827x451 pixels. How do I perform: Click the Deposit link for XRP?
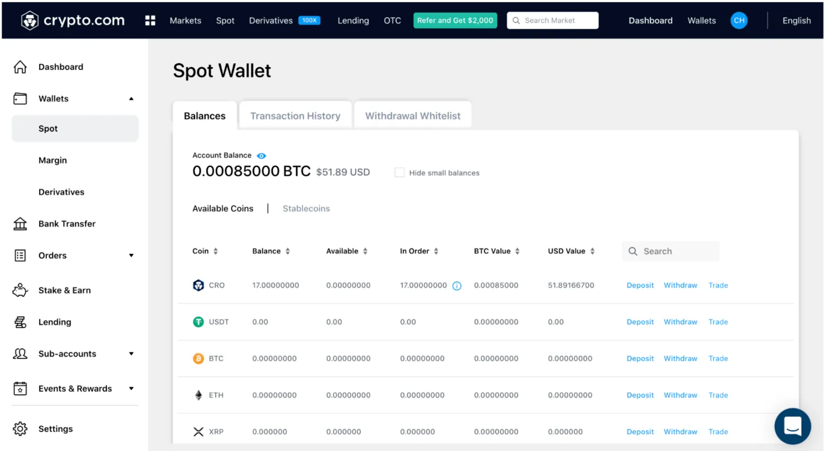[640, 432]
